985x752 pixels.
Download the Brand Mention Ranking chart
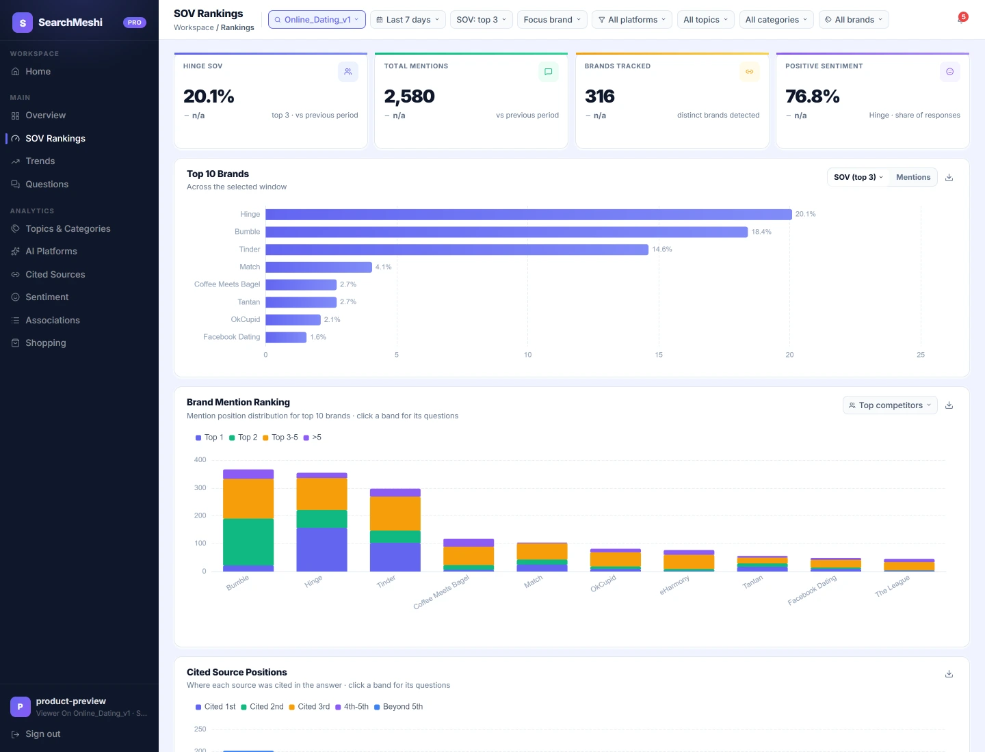(949, 405)
